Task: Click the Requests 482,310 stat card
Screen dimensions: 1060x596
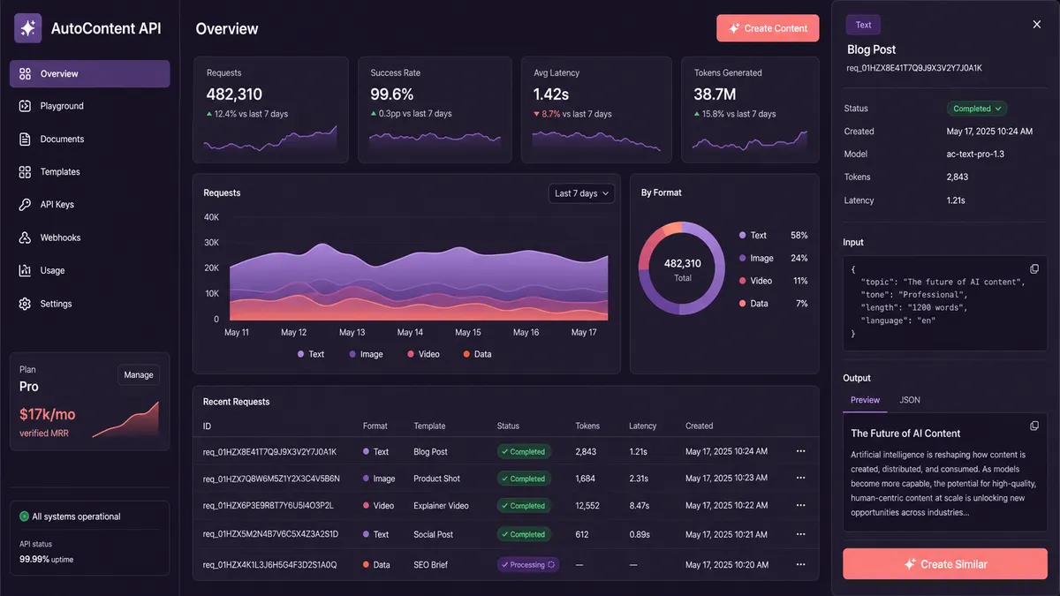Action: 271,110
